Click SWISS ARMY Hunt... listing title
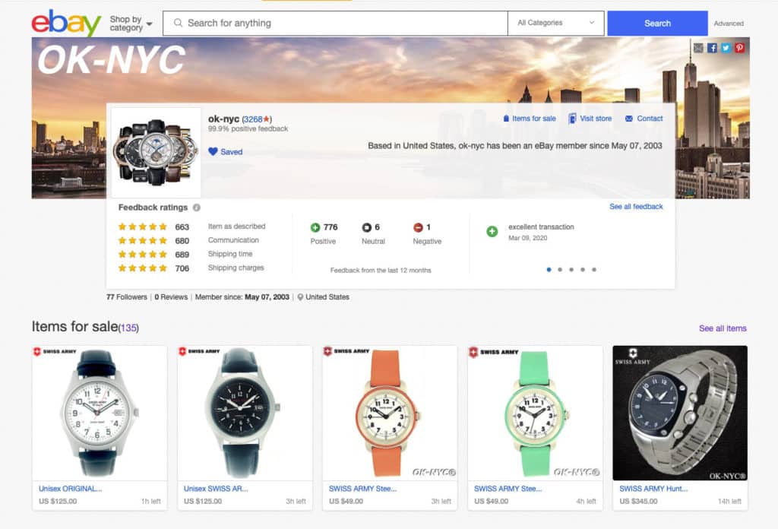This screenshot has width=778, height=529. click(653, 489)
